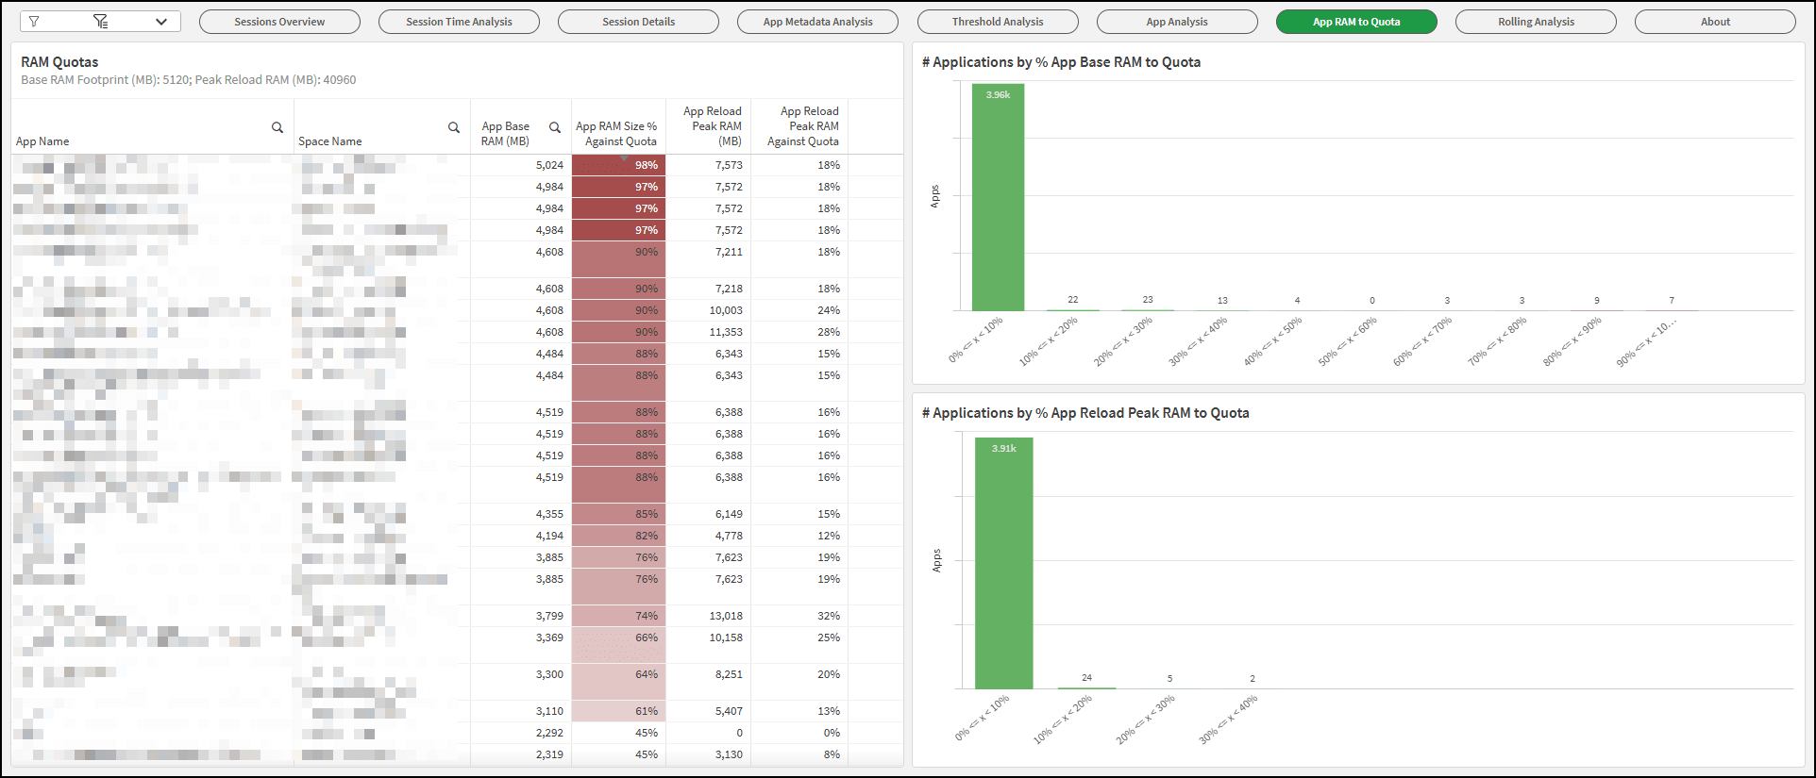The height and width of the screenshot is (778, 1816).
Task: Open the About page
Action: tap(1715, 22)
